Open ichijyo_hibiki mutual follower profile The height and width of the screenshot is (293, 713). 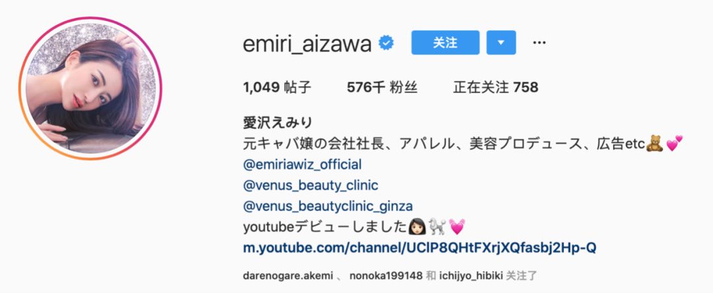(x=471, y=276)
